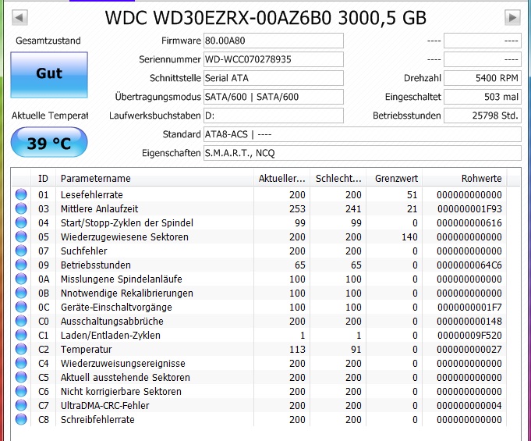Click the Drehzahl value 5400 RPM
Image resolution: width=531 pixels, height=441 pixels.
[x=483, y=78]
